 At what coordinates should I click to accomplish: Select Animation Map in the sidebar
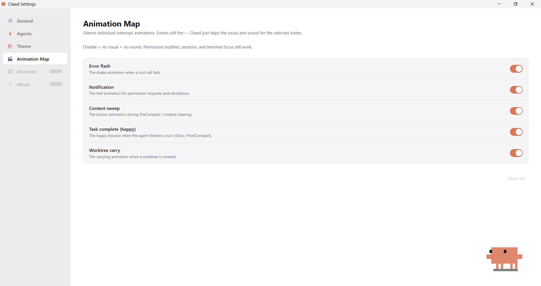click(35, 59)
